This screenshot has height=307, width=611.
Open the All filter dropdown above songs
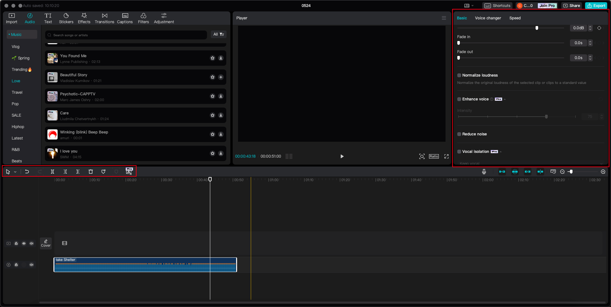pos(219,34)
